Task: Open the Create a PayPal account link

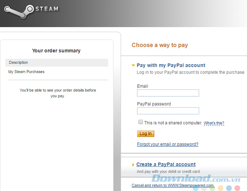Action: pyautogui.click(x=166, y=164)
